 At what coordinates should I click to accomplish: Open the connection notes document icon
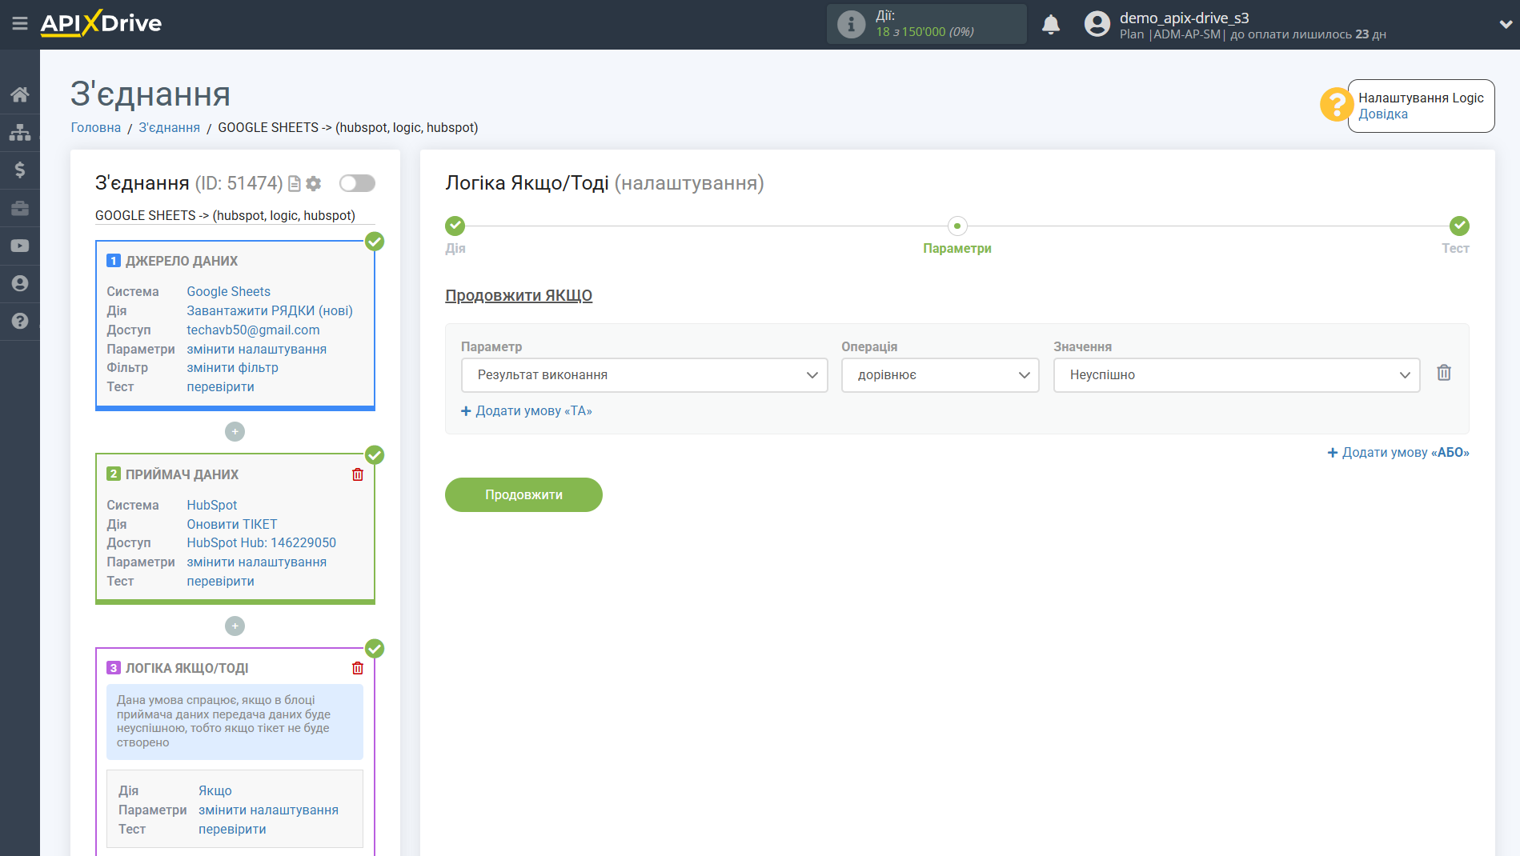(x=295, y=184)
